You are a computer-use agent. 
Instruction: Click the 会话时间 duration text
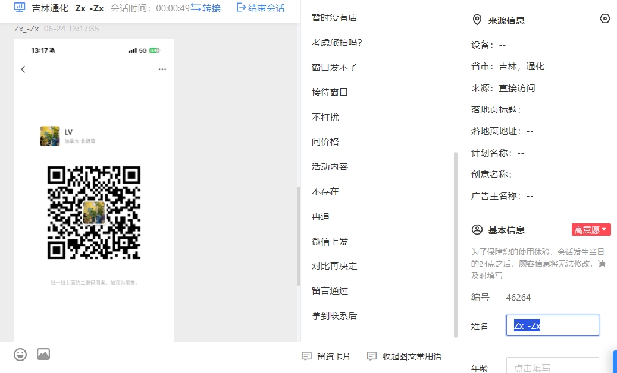(150, 8)
